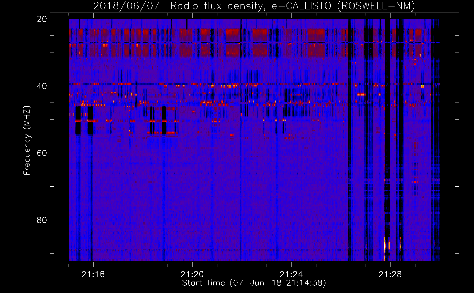The image size is (474, 293).
Task: Click the 40 frequency tick label
Action: [42, 86]
